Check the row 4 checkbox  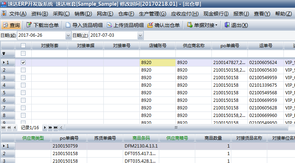[23, 85]
